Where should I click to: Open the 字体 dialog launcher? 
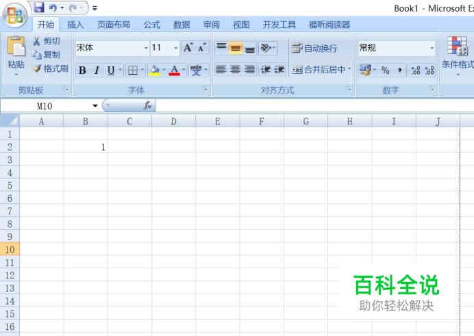pos(205,88)
